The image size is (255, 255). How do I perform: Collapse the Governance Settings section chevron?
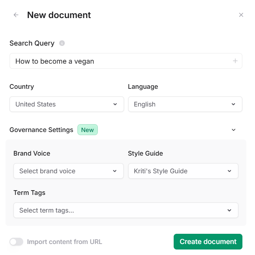(x=233, y=130)
